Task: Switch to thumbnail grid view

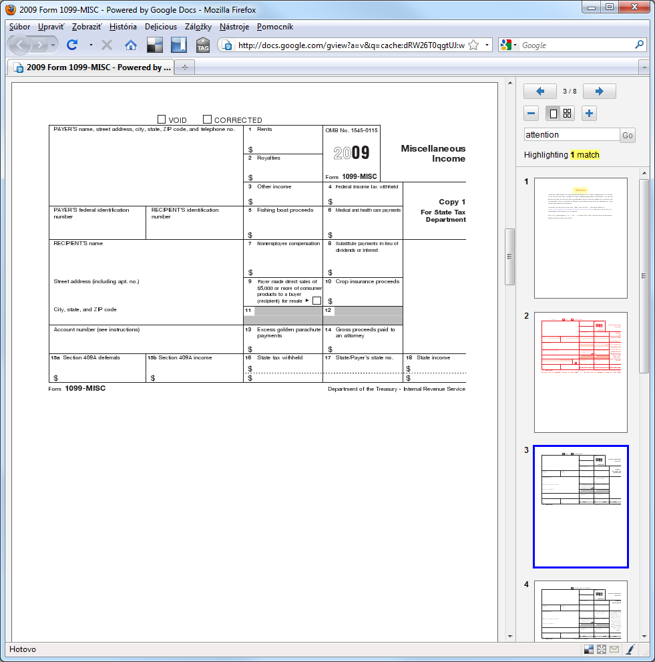Action: coord(568,114)
